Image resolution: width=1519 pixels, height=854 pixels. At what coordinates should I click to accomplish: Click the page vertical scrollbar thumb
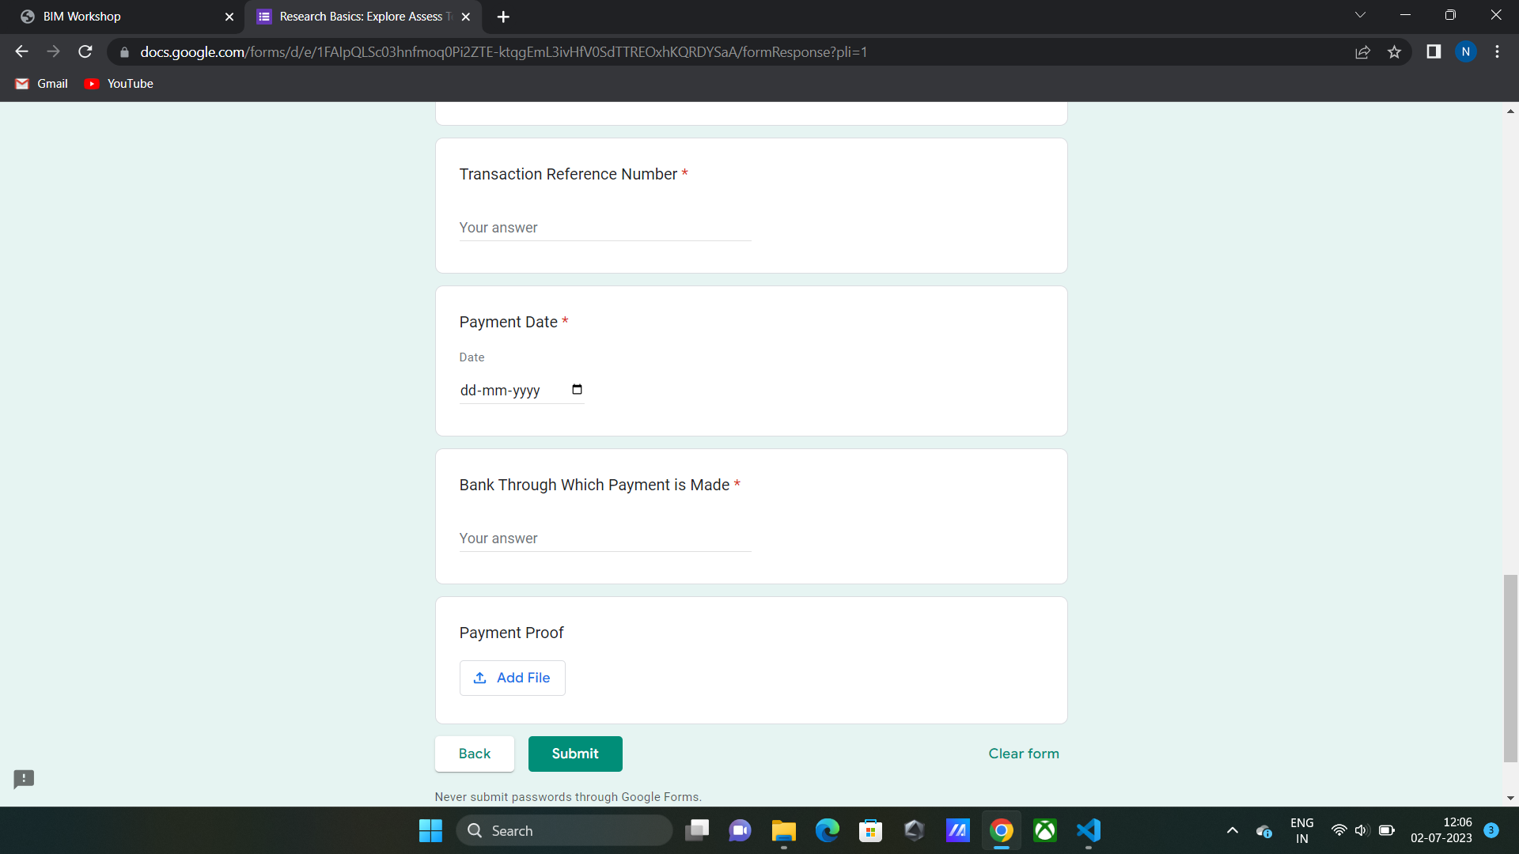[1510, 668]
